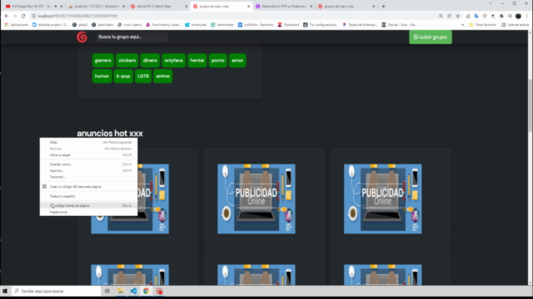533x299 pixels.
Task: Open the curso udemy bookmark
Action: pos(130,25)
